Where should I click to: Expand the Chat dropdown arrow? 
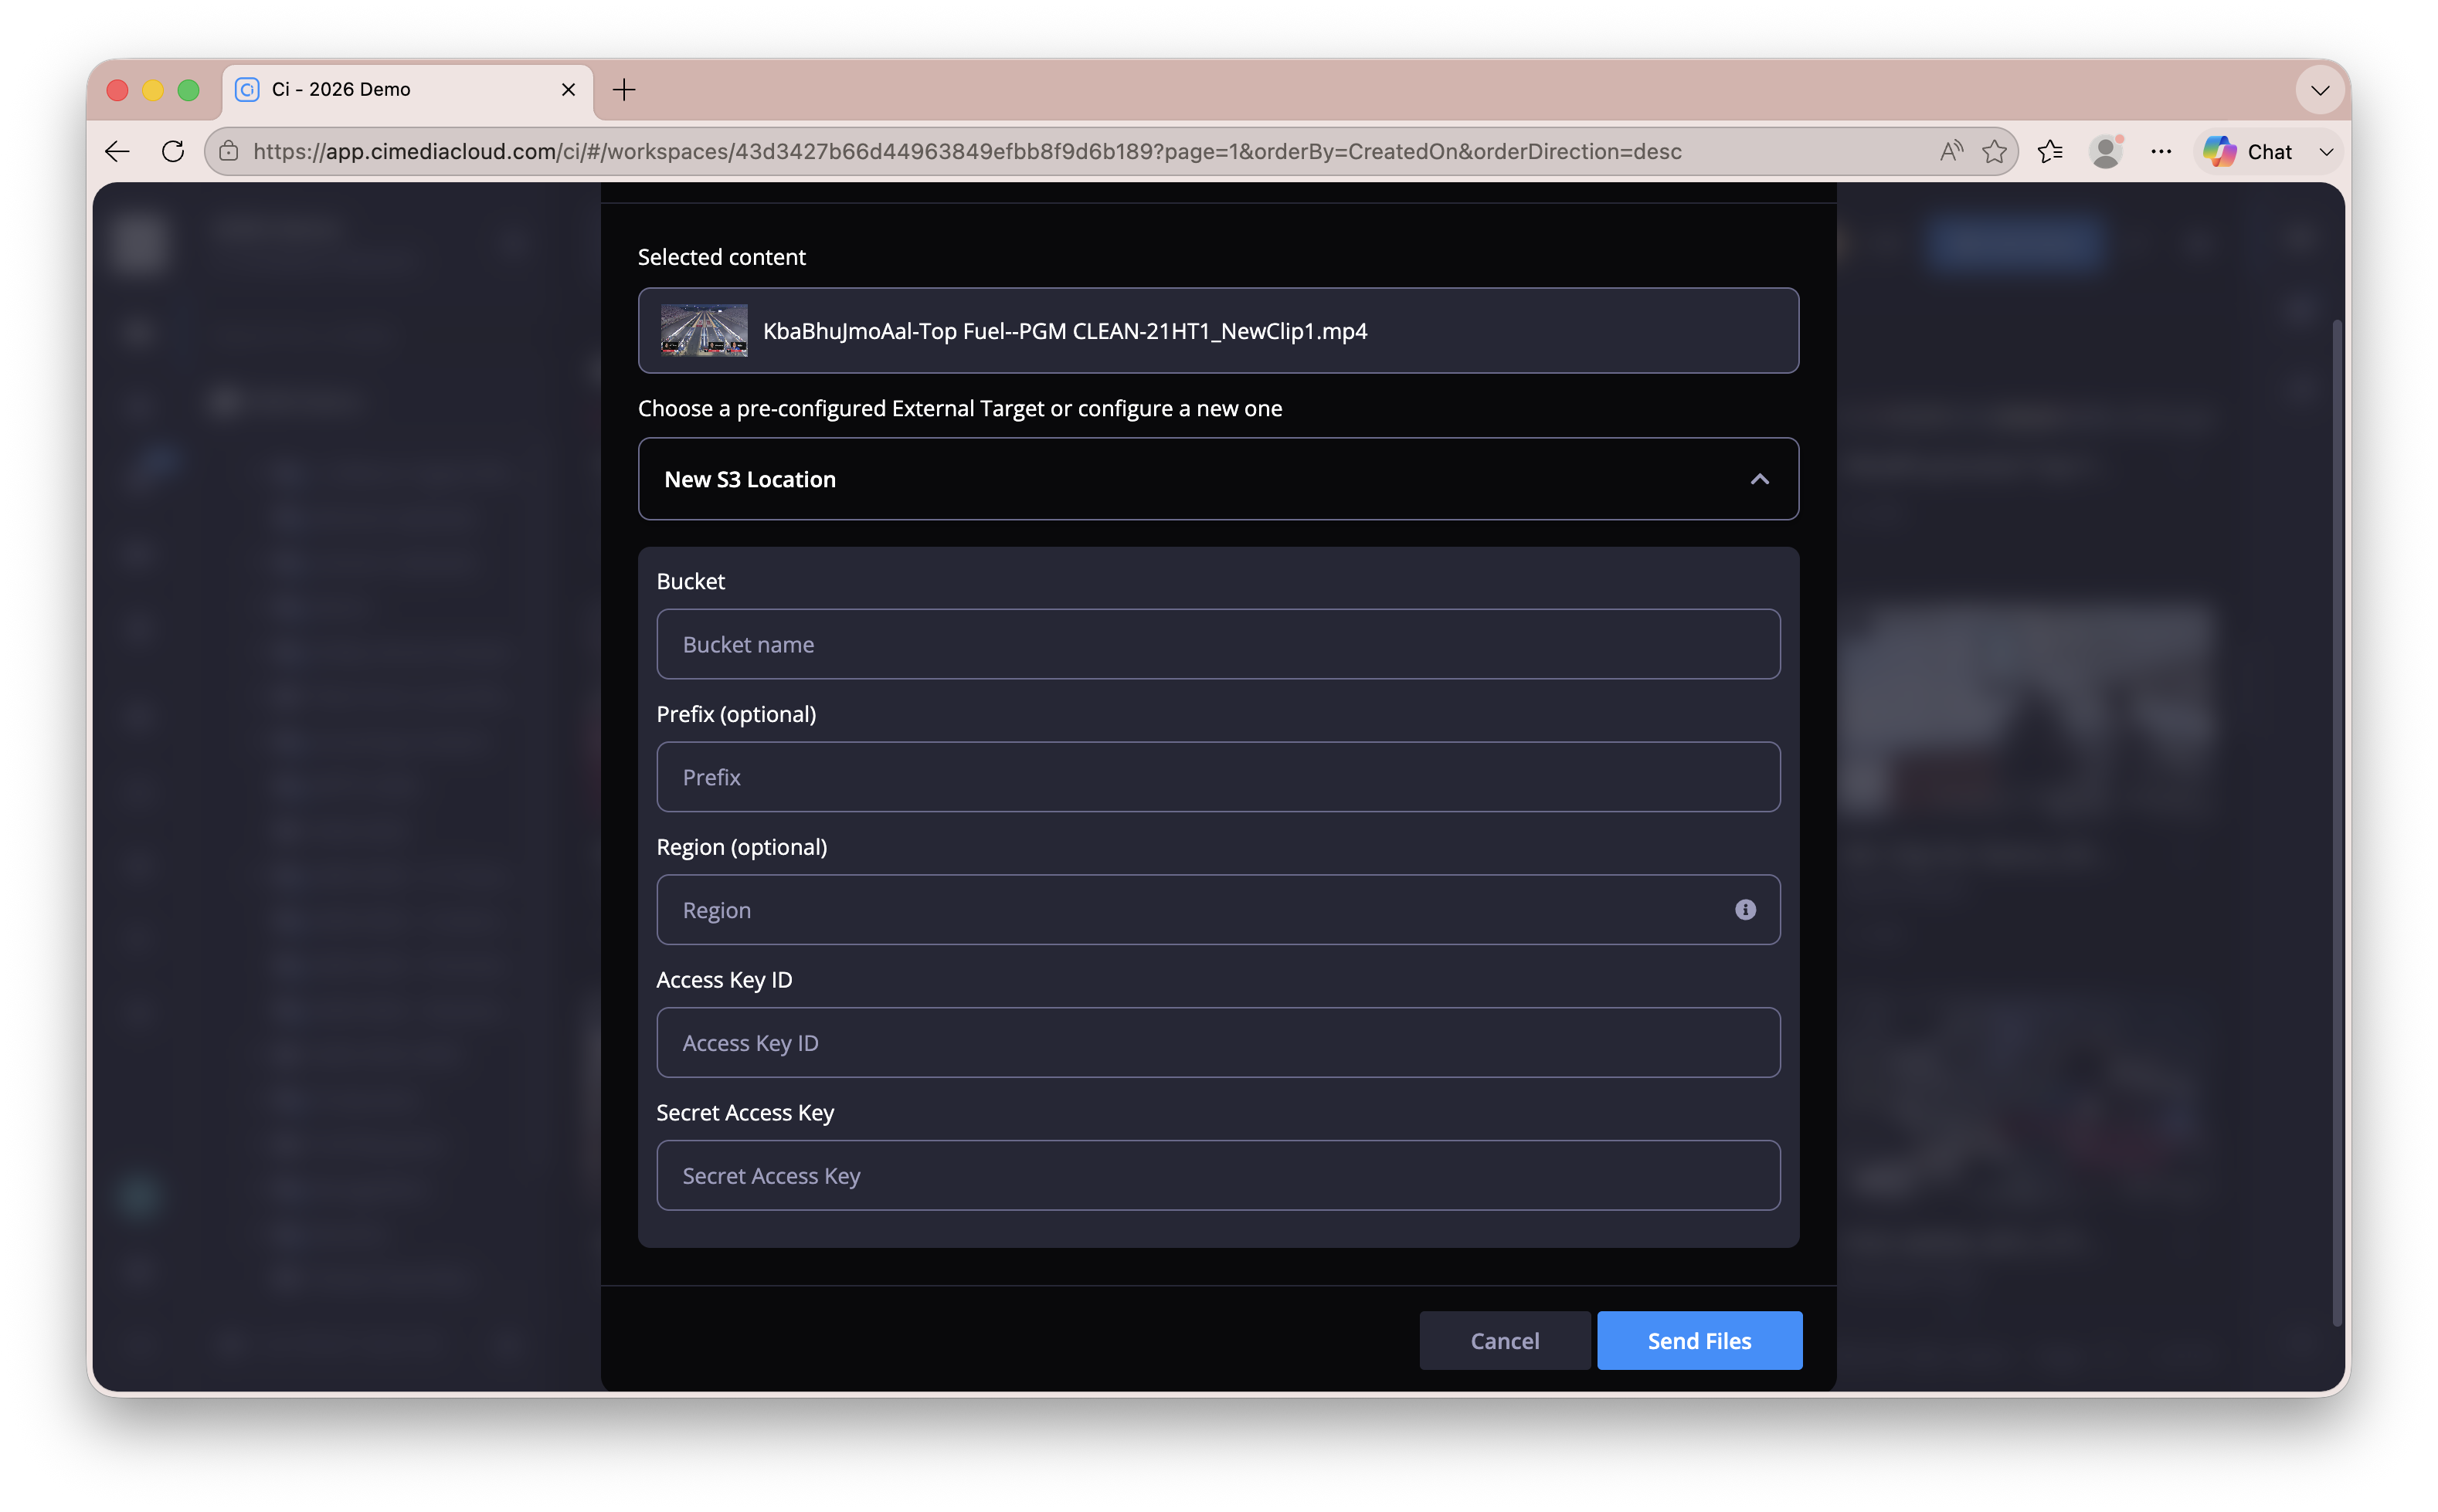(x=2326, y=152)
